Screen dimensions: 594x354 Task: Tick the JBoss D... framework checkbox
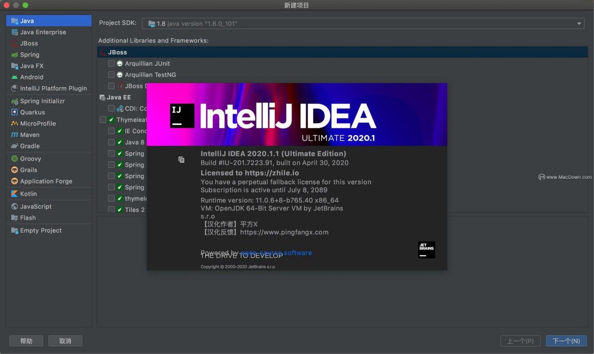[111, 86]
